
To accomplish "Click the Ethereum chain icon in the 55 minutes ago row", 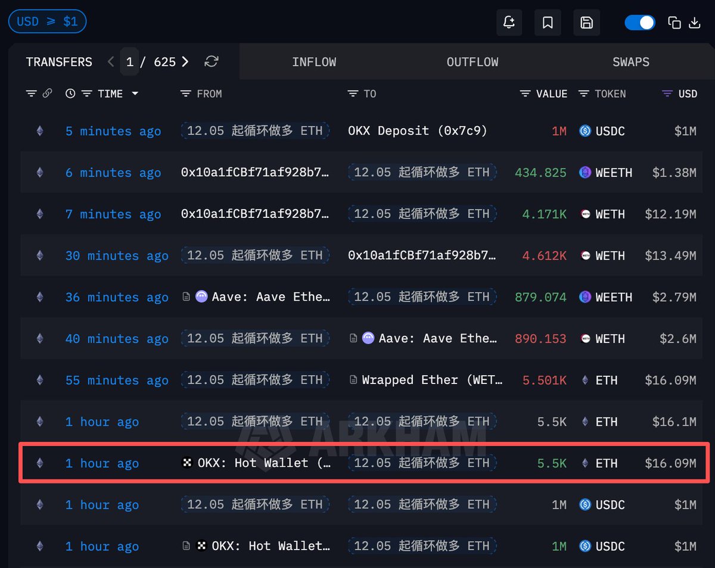I will click(x=40, y=380).
